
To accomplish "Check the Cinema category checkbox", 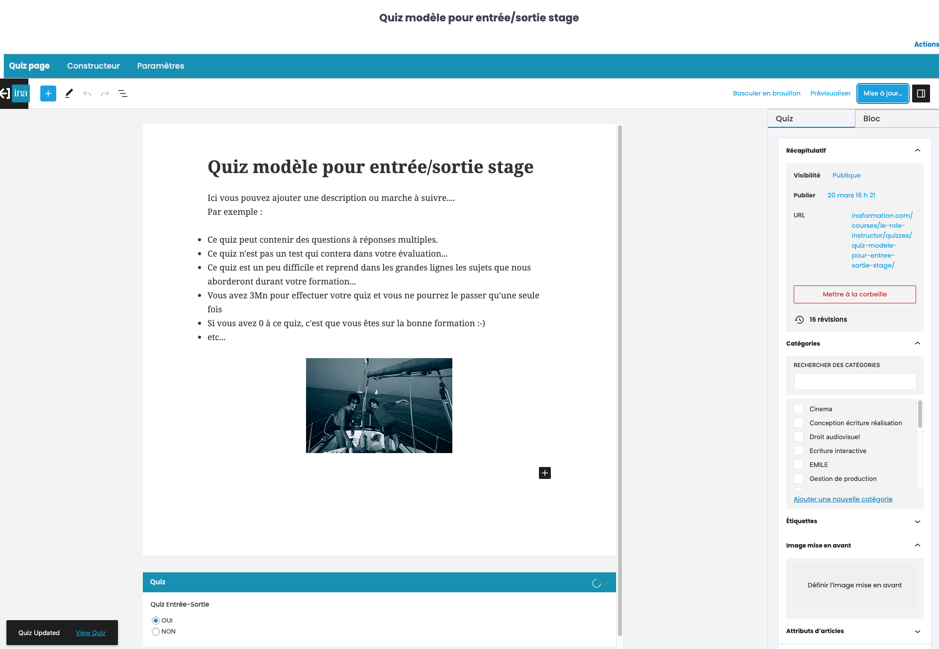I will 799,409.
